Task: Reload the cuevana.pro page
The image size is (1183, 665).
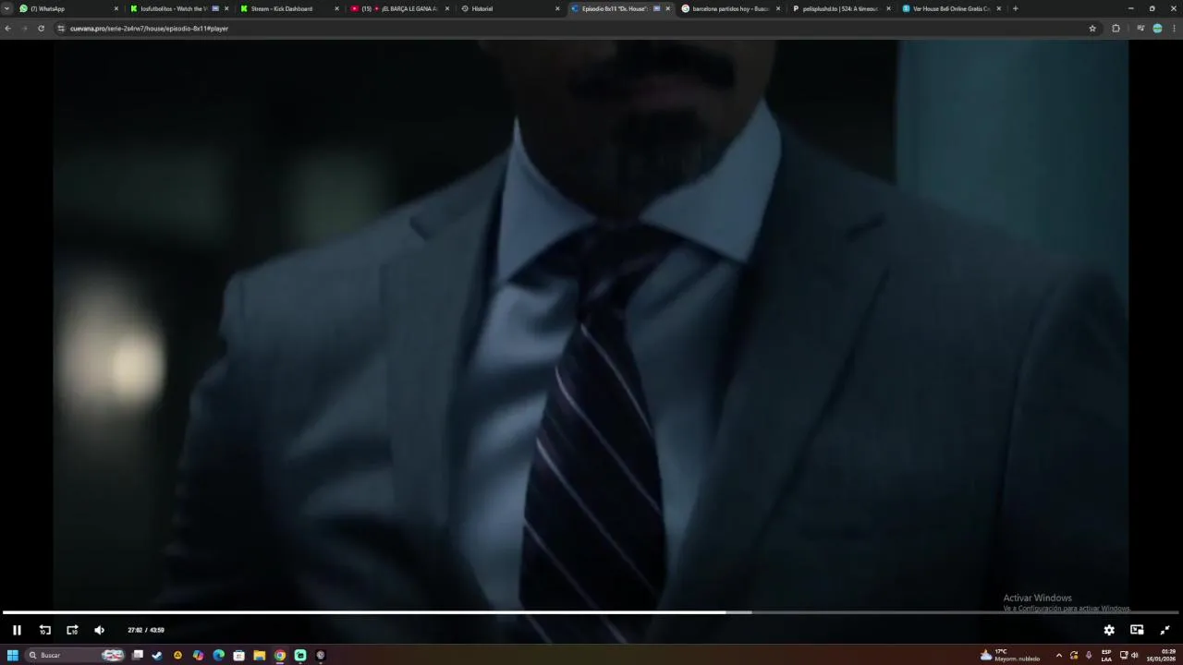Action: click(41, 29)
